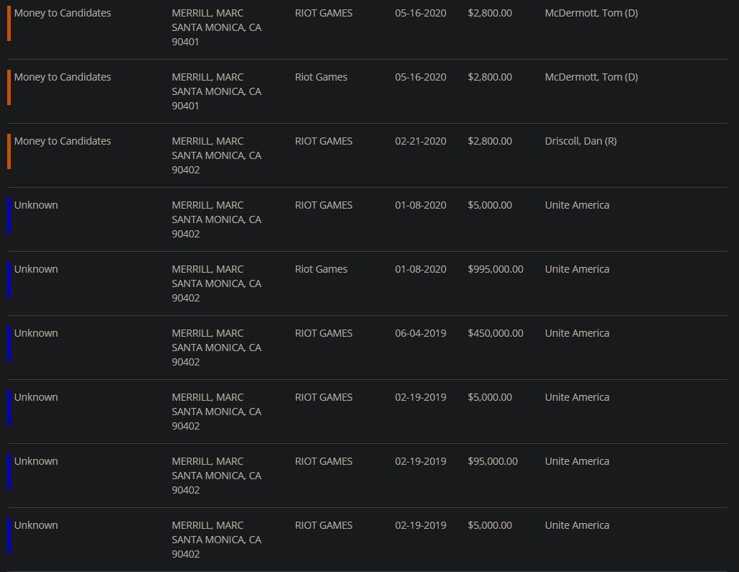Screen dimensions: 739x572
Task: Select the $450,000.00 amount cell
Action: pos(496,333)
